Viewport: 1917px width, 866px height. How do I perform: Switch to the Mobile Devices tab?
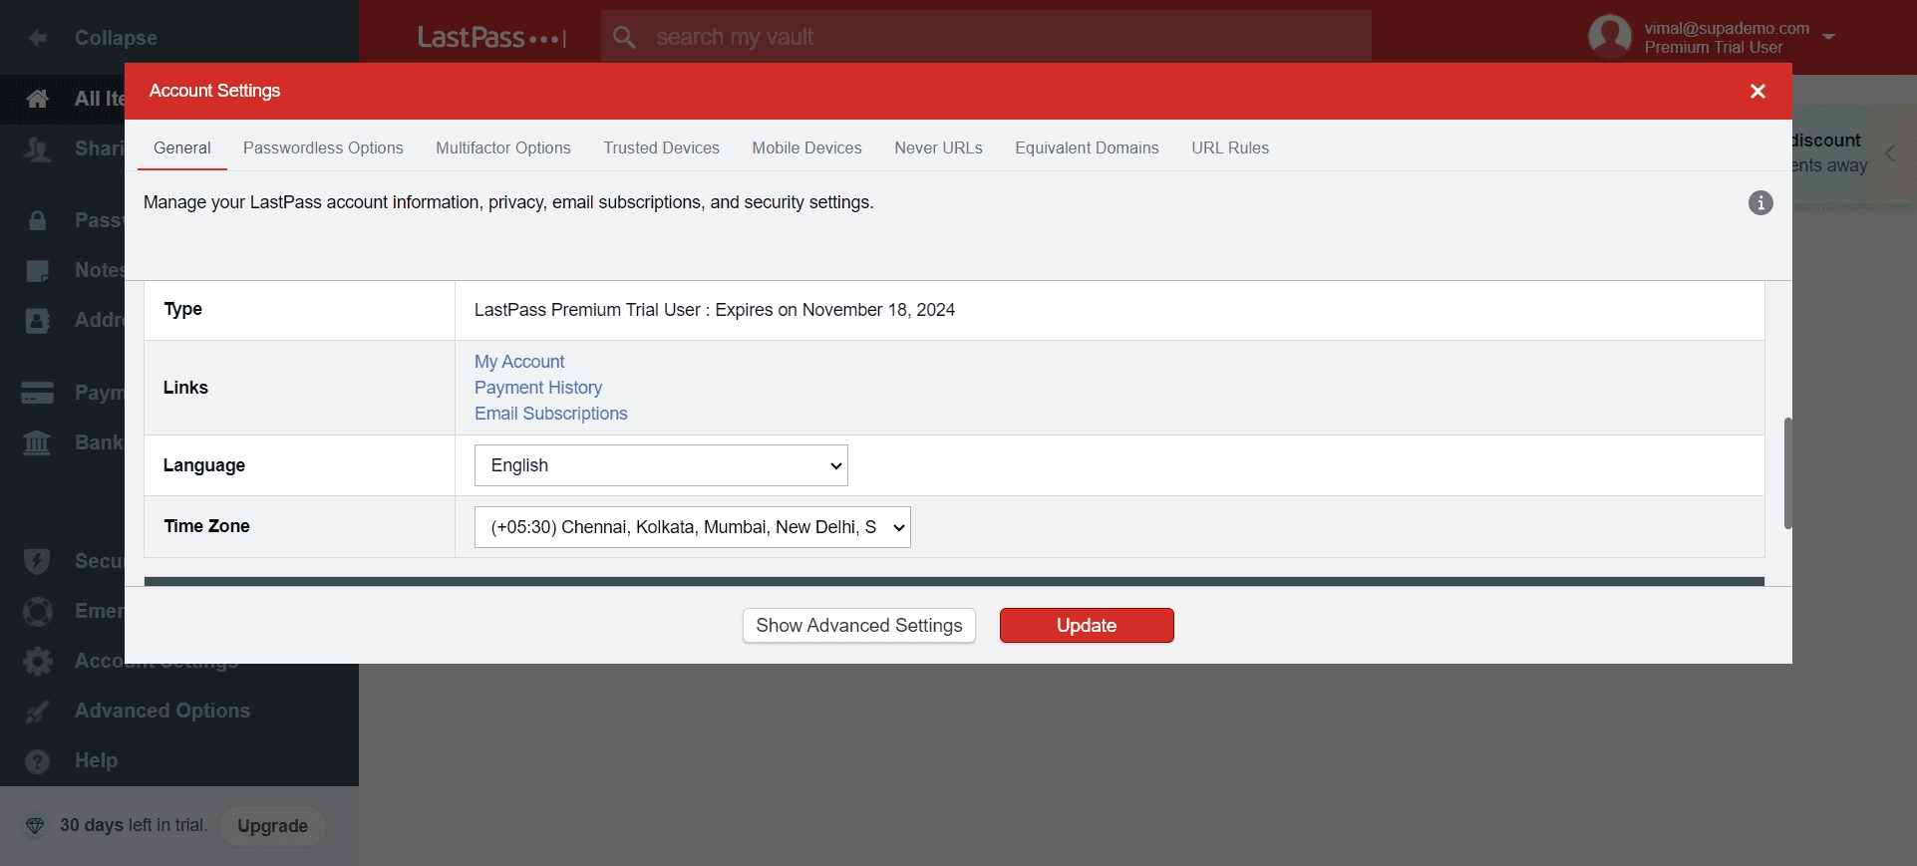pos(806,147)
